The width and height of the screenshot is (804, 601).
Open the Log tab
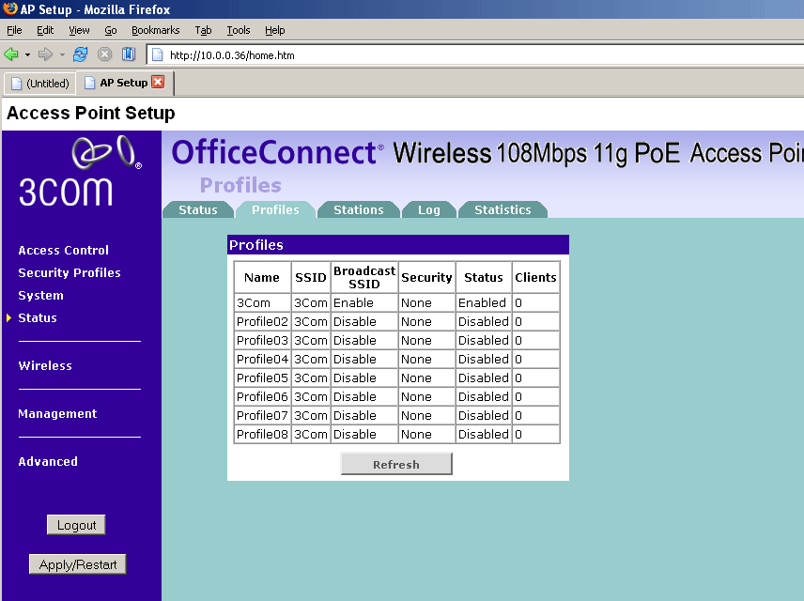(429, 209)
